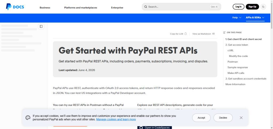This screenshot has height=129, width=273.
Task: Jump to cURL section
Action: coord(231,51)
